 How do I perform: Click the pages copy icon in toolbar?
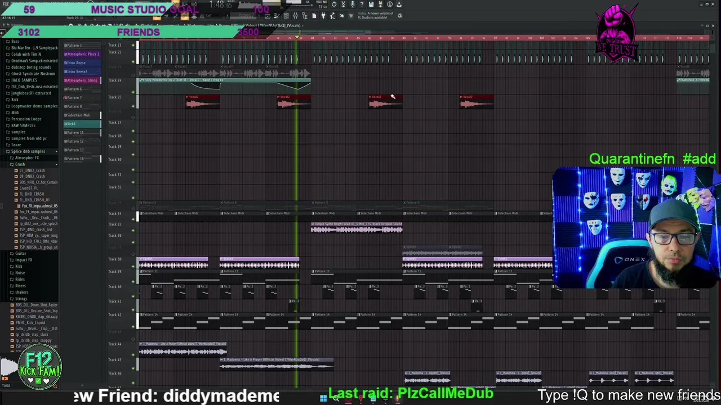314,16
